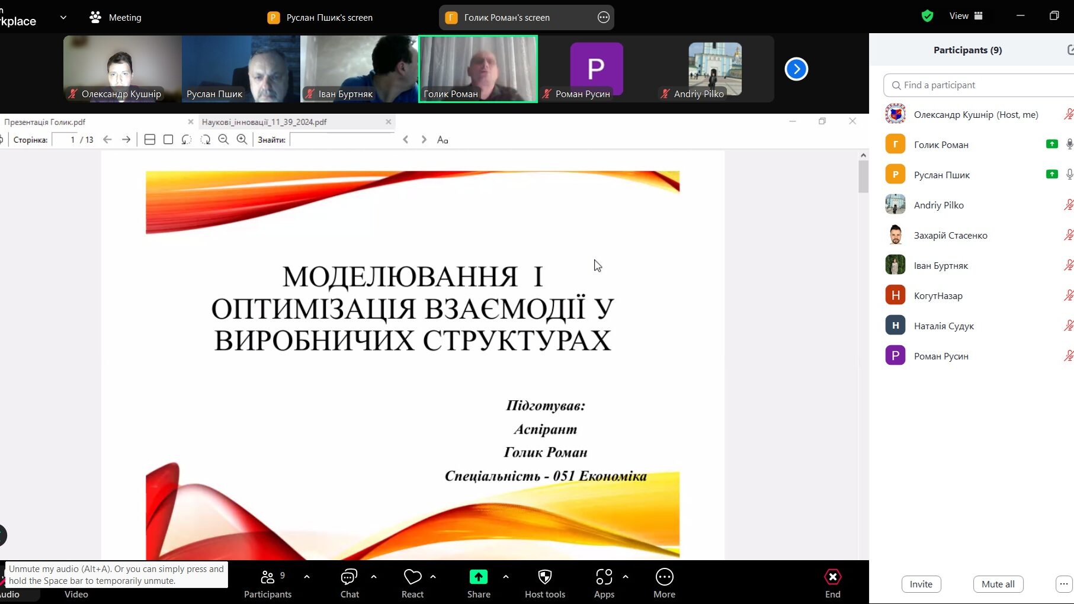This screenshot has height=604, width=1074.
Task: Click the green Share screen button
Action: [x=478, y=577]
